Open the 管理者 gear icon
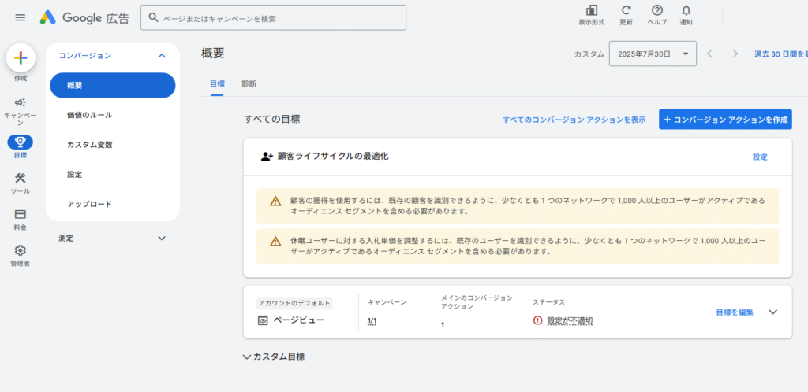The width and height of the screenshot is (808, 392). coord(20,251)
